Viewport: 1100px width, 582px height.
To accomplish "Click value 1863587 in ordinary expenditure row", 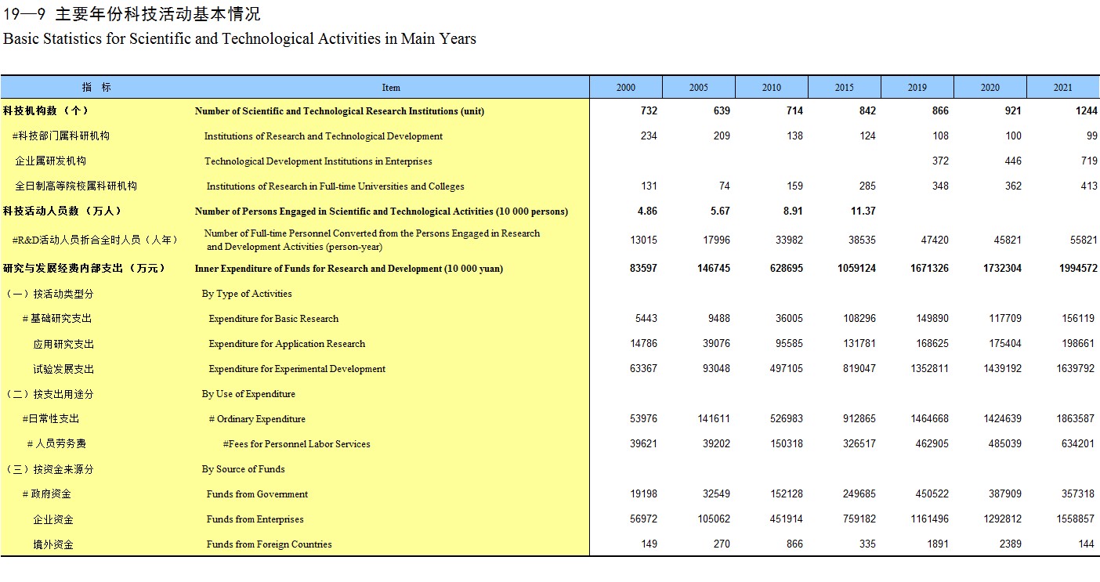I will (1077, 419).
